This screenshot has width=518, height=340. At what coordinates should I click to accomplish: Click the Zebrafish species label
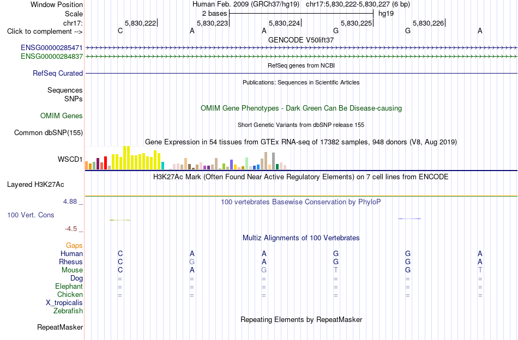pos(68,311)
